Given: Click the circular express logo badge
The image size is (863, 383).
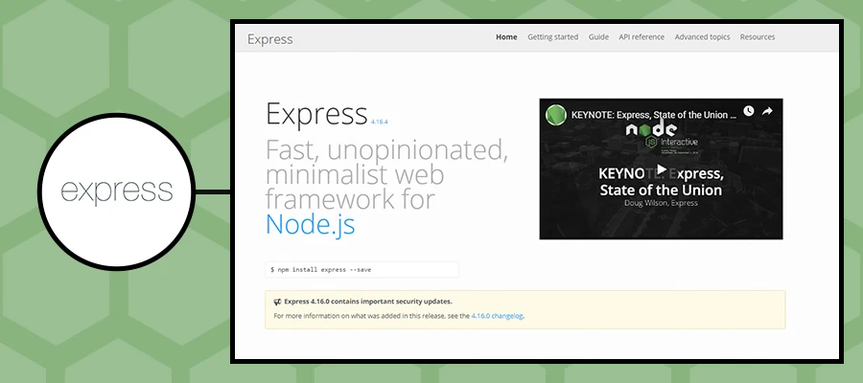Looking at the screenshot, I should coord(117,191).
